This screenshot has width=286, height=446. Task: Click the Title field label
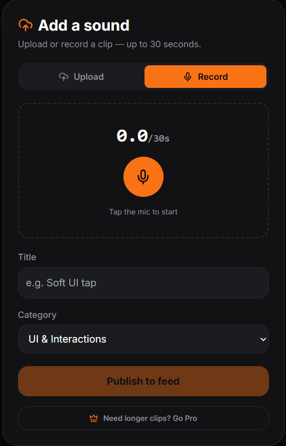27,257
